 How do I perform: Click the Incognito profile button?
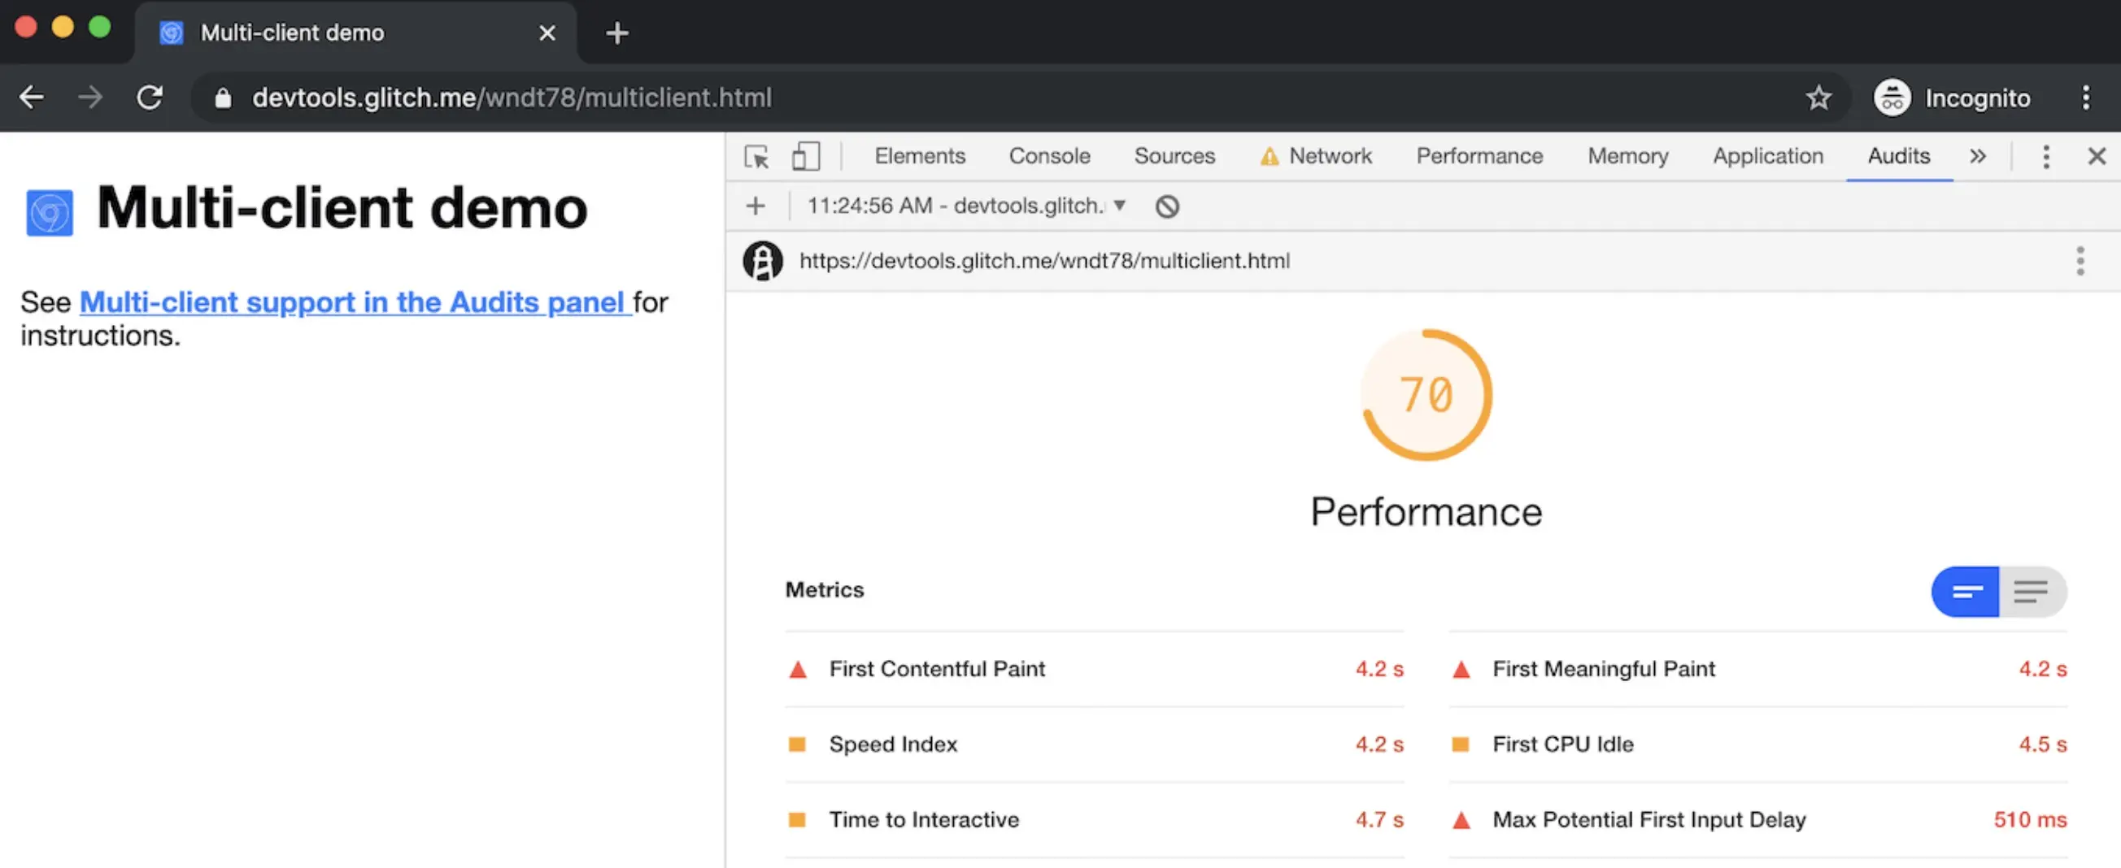tap(1951, 98)
